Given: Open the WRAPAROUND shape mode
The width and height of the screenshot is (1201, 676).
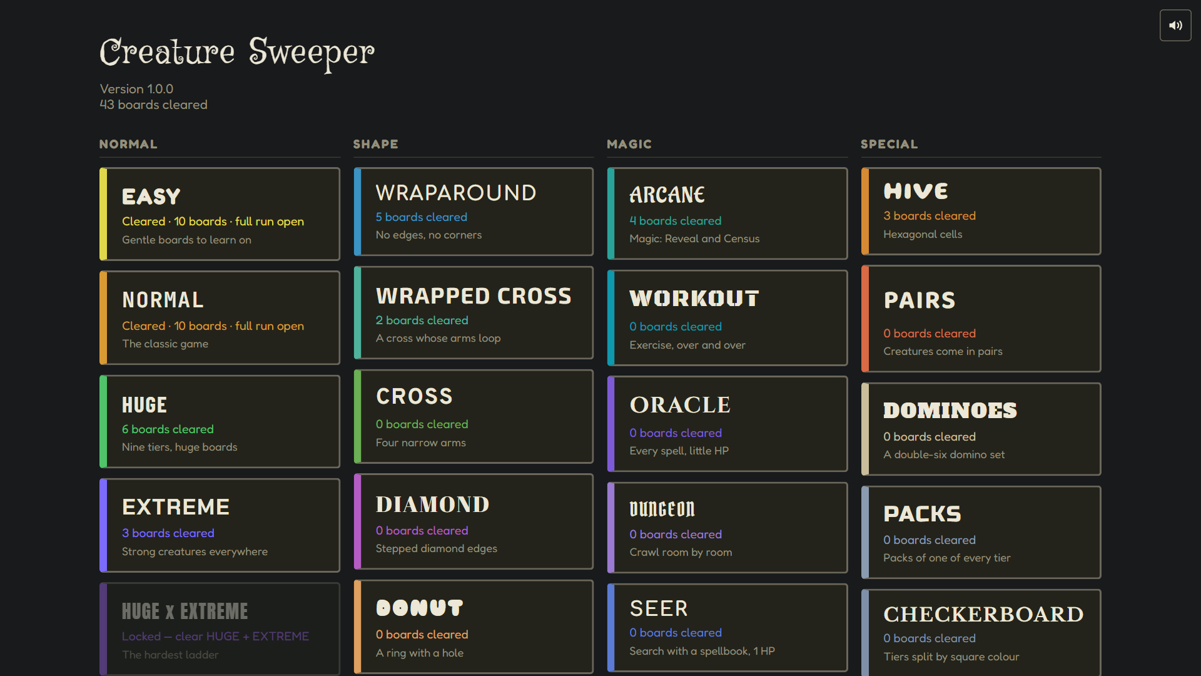Looking at the screenshot, I should (474, 212).
